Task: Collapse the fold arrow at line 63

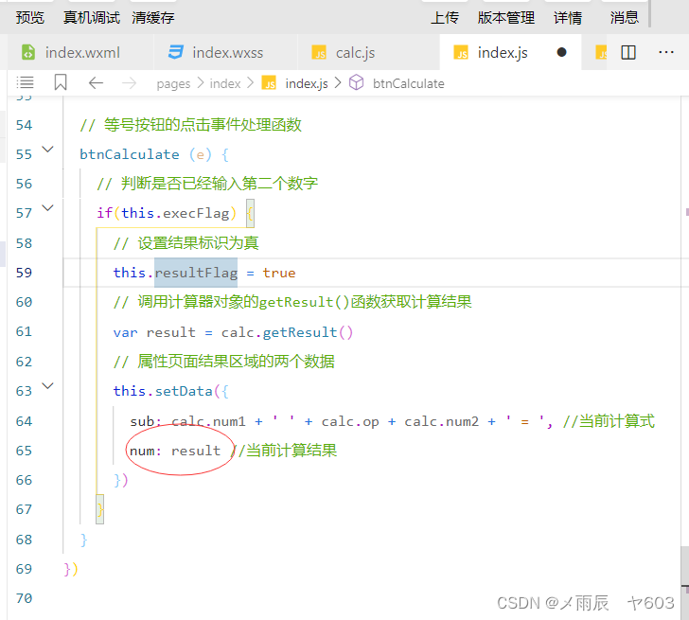Action: [47, 386]
